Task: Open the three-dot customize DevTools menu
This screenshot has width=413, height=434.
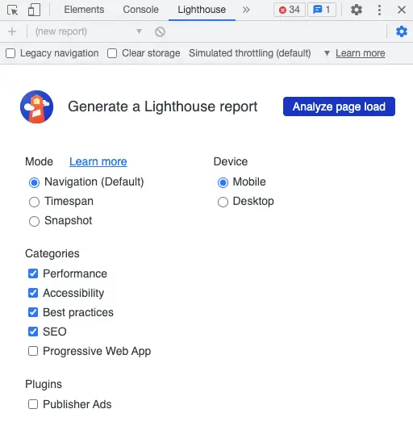Action: pyautogui.click(x=379, y=10)
